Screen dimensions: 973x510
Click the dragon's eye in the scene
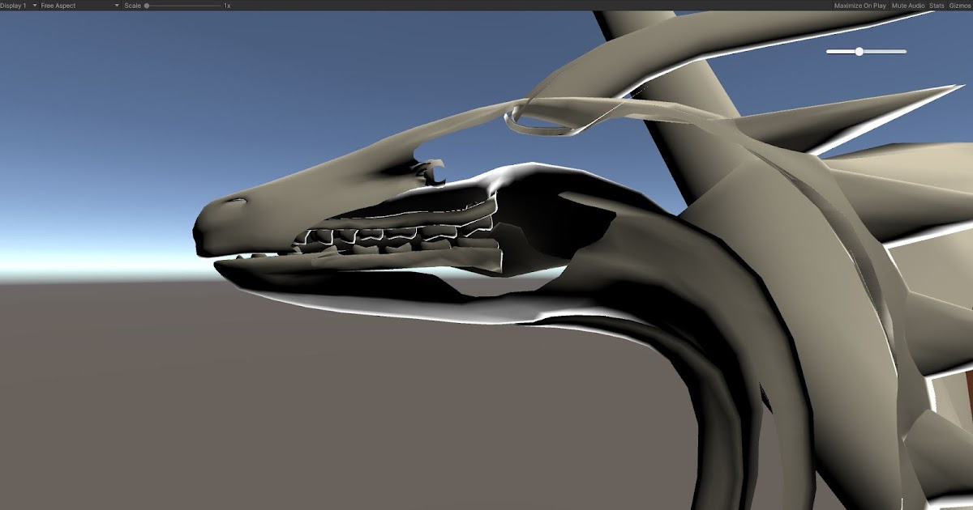pyautogui.click(x=238, y=199)
